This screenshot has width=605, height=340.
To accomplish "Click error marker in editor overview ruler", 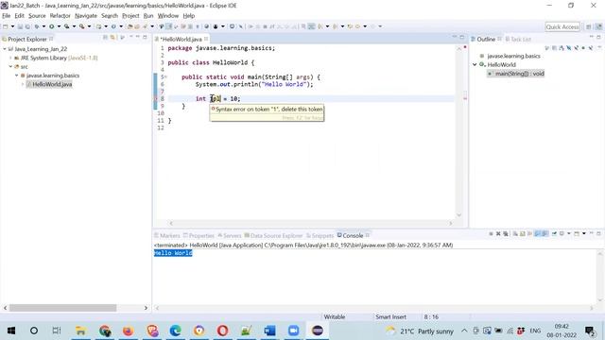I will (x=465, y=98).
